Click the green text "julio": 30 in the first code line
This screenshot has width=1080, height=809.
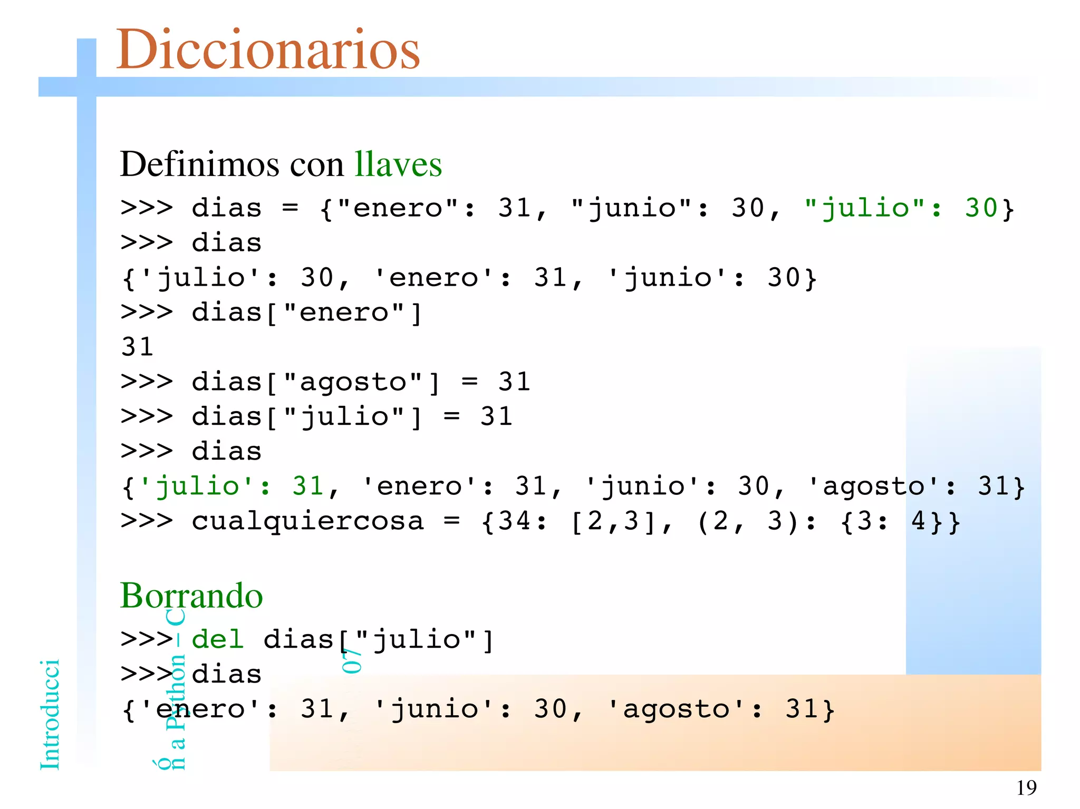[900, 208]
